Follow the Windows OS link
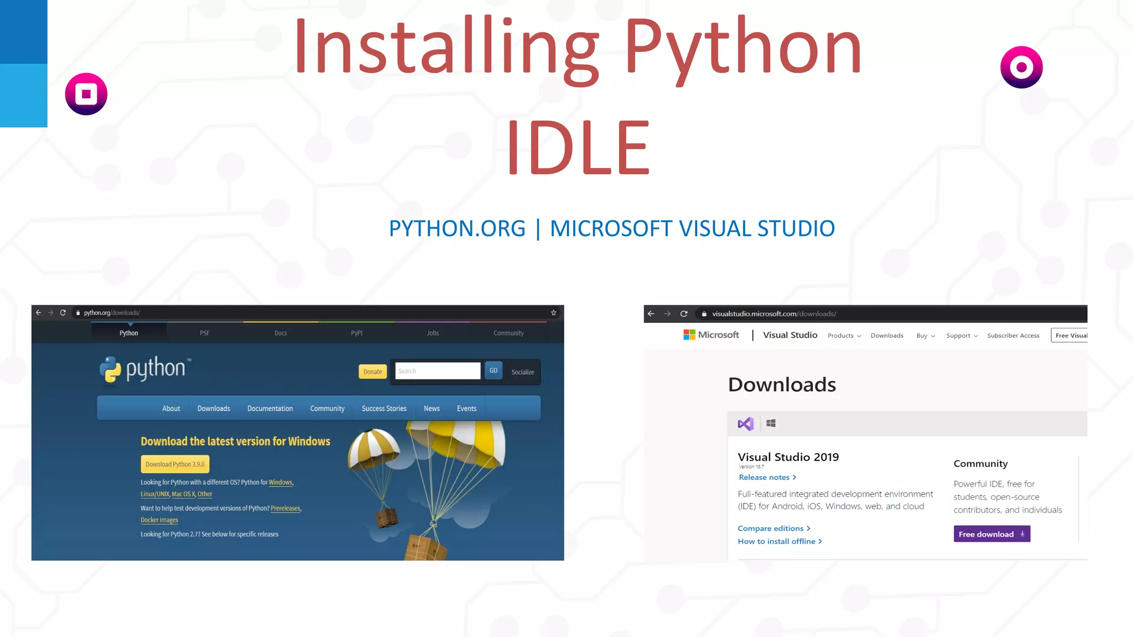This screenshot has height=637, width=1133. 280,483
